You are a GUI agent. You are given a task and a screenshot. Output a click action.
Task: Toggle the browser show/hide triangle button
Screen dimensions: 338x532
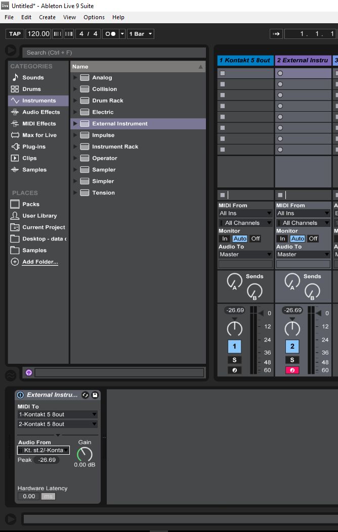point(11,51)
